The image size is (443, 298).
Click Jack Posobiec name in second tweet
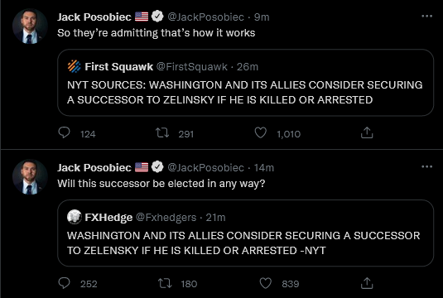[x=94, y=167]
